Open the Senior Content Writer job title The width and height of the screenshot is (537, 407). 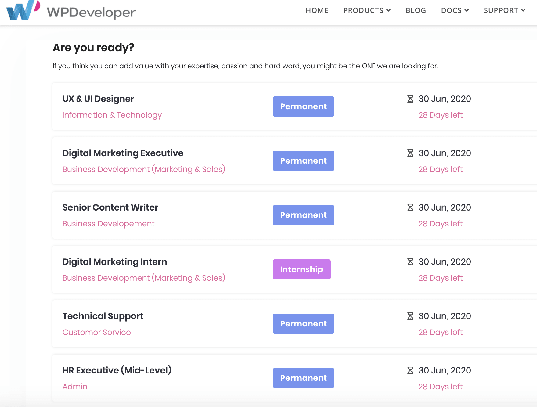coord(110,207)
